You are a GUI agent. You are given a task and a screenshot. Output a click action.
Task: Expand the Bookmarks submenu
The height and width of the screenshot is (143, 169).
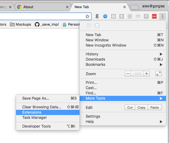[x=123, y=65]
